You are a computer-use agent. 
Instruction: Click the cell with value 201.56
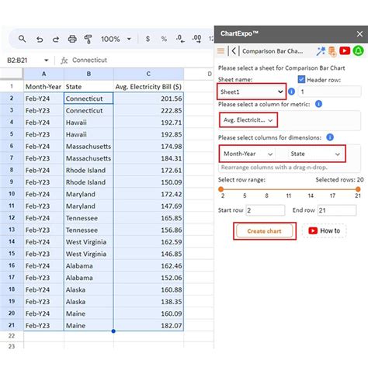point(148,99)
